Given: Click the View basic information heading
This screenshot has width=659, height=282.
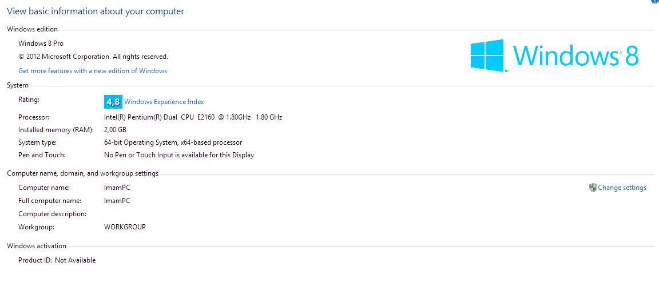Looking at the screenshot, I should coord(96,11).
